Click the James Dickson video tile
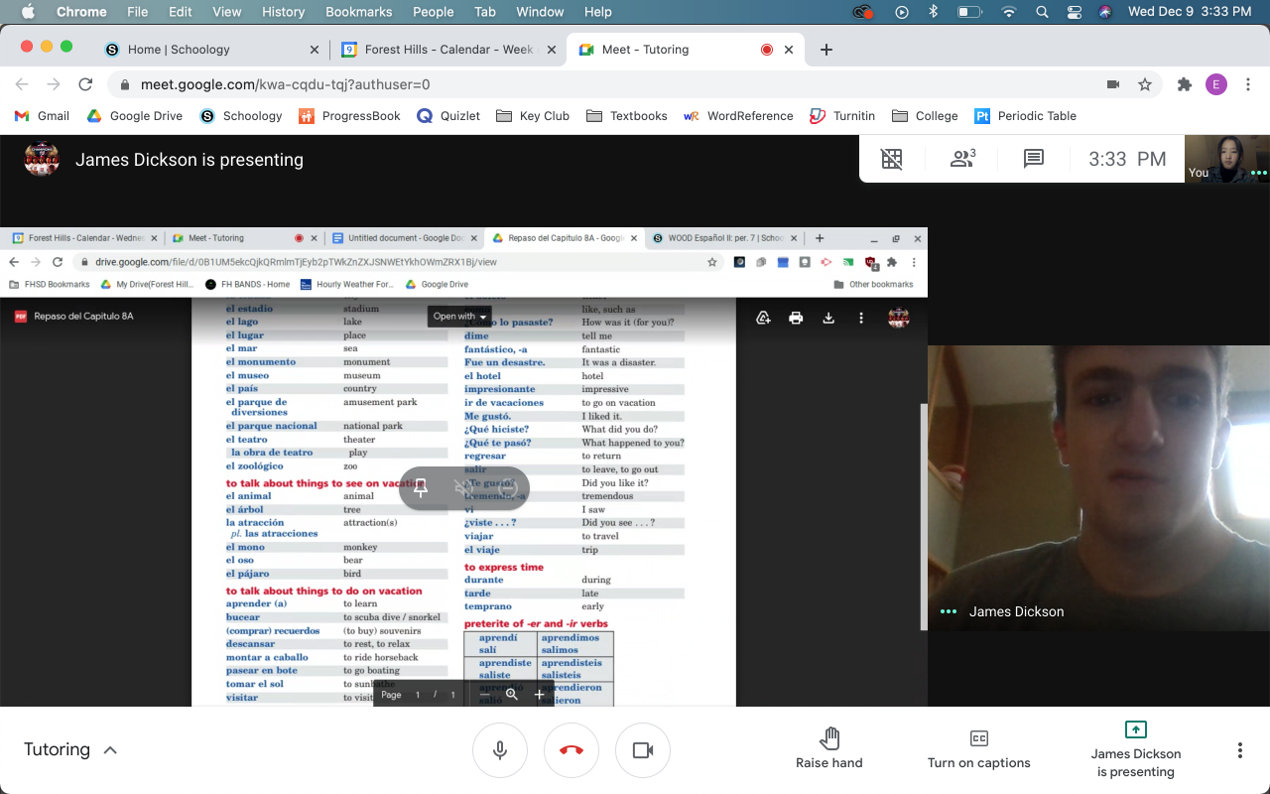This screenshot has width=1270, height=794. [1098, 487]
